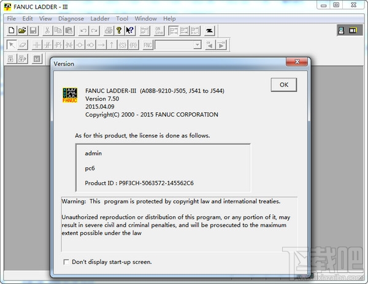
Task: Click the yellow question mark About icon
Action: [x=119, y=31]
